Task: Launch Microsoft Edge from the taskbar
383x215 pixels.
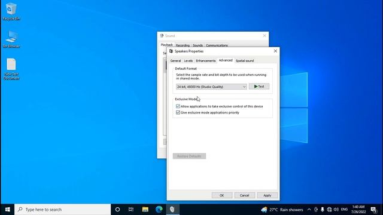Action: (159, 210)
